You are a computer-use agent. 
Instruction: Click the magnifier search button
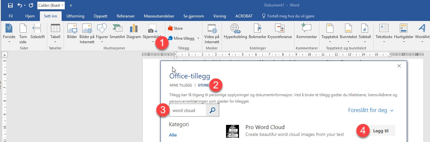[212, 110]
